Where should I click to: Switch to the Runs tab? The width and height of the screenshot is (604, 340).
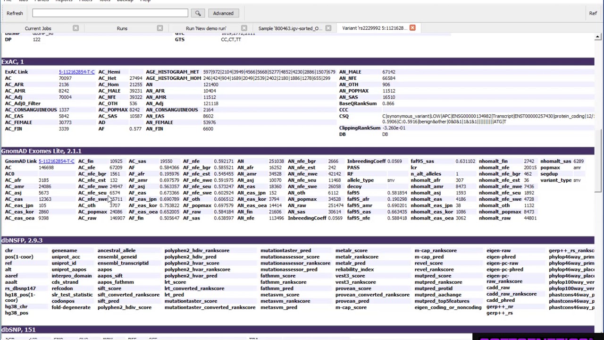tap(122, 28)
